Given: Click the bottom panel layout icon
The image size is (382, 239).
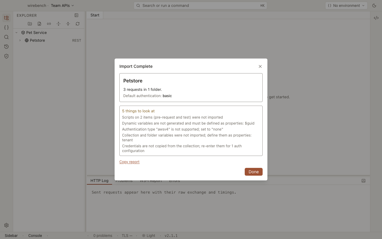Looking at the screenshot, I should tap(363, 181).
